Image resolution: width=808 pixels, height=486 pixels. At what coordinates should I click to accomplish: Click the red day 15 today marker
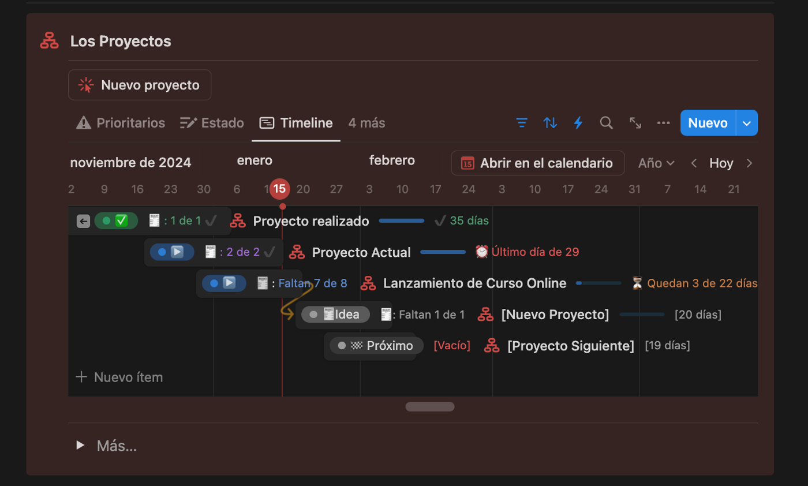pos(280,189)
